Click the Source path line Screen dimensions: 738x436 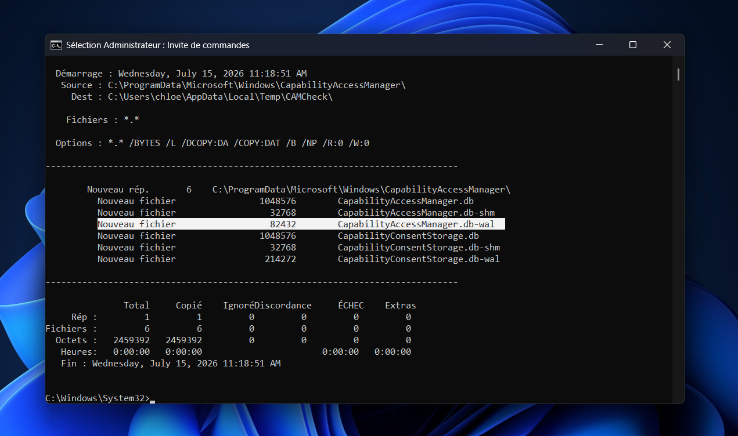(x=233, y=85)
